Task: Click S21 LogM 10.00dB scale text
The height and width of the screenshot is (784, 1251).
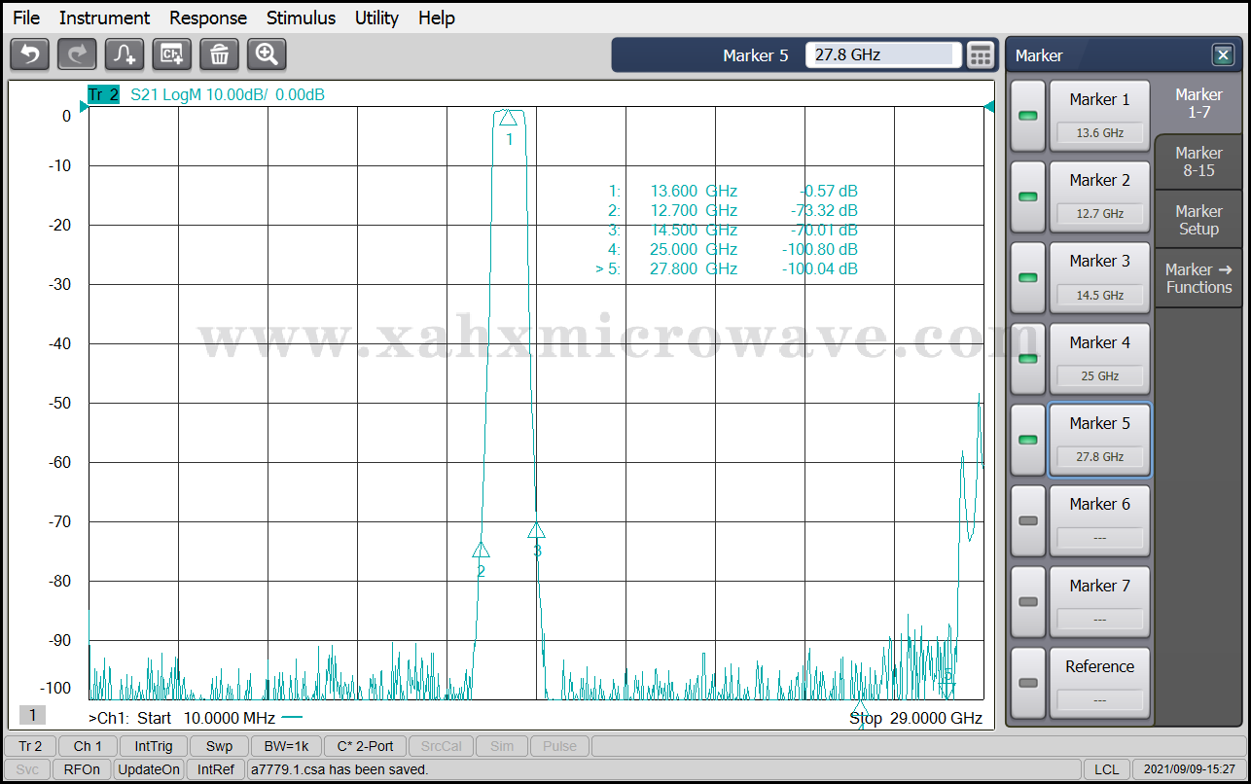Action: click(228, 94)
